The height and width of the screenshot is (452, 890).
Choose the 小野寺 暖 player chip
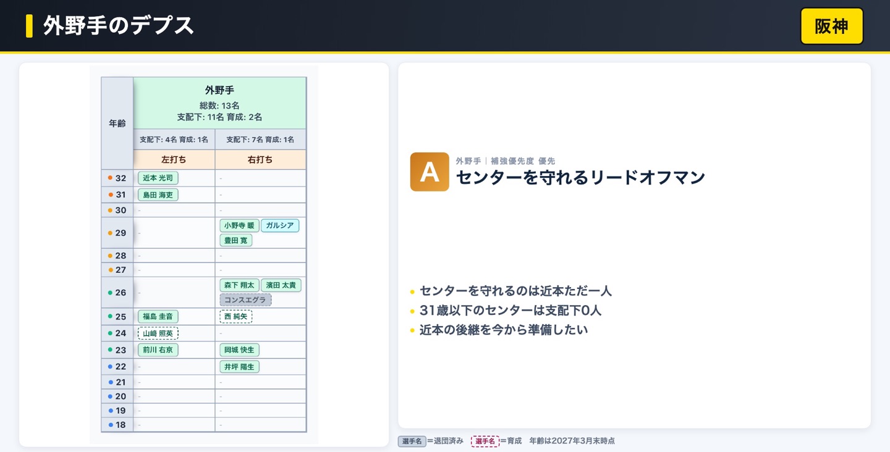239,225
